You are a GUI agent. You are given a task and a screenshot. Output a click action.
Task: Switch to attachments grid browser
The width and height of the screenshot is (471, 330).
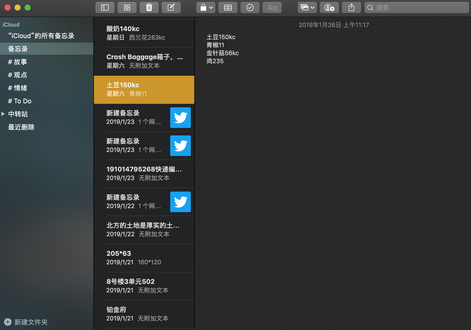[127, 8]
